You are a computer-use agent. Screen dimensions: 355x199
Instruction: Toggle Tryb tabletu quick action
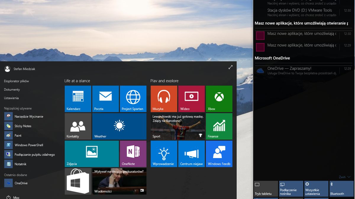point(266,189)
